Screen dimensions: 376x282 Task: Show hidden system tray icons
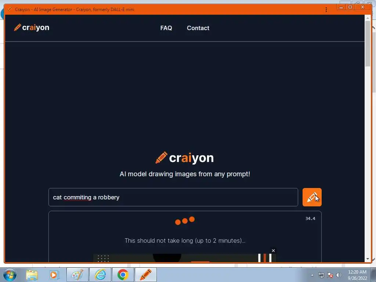click(x=312, y=275)
